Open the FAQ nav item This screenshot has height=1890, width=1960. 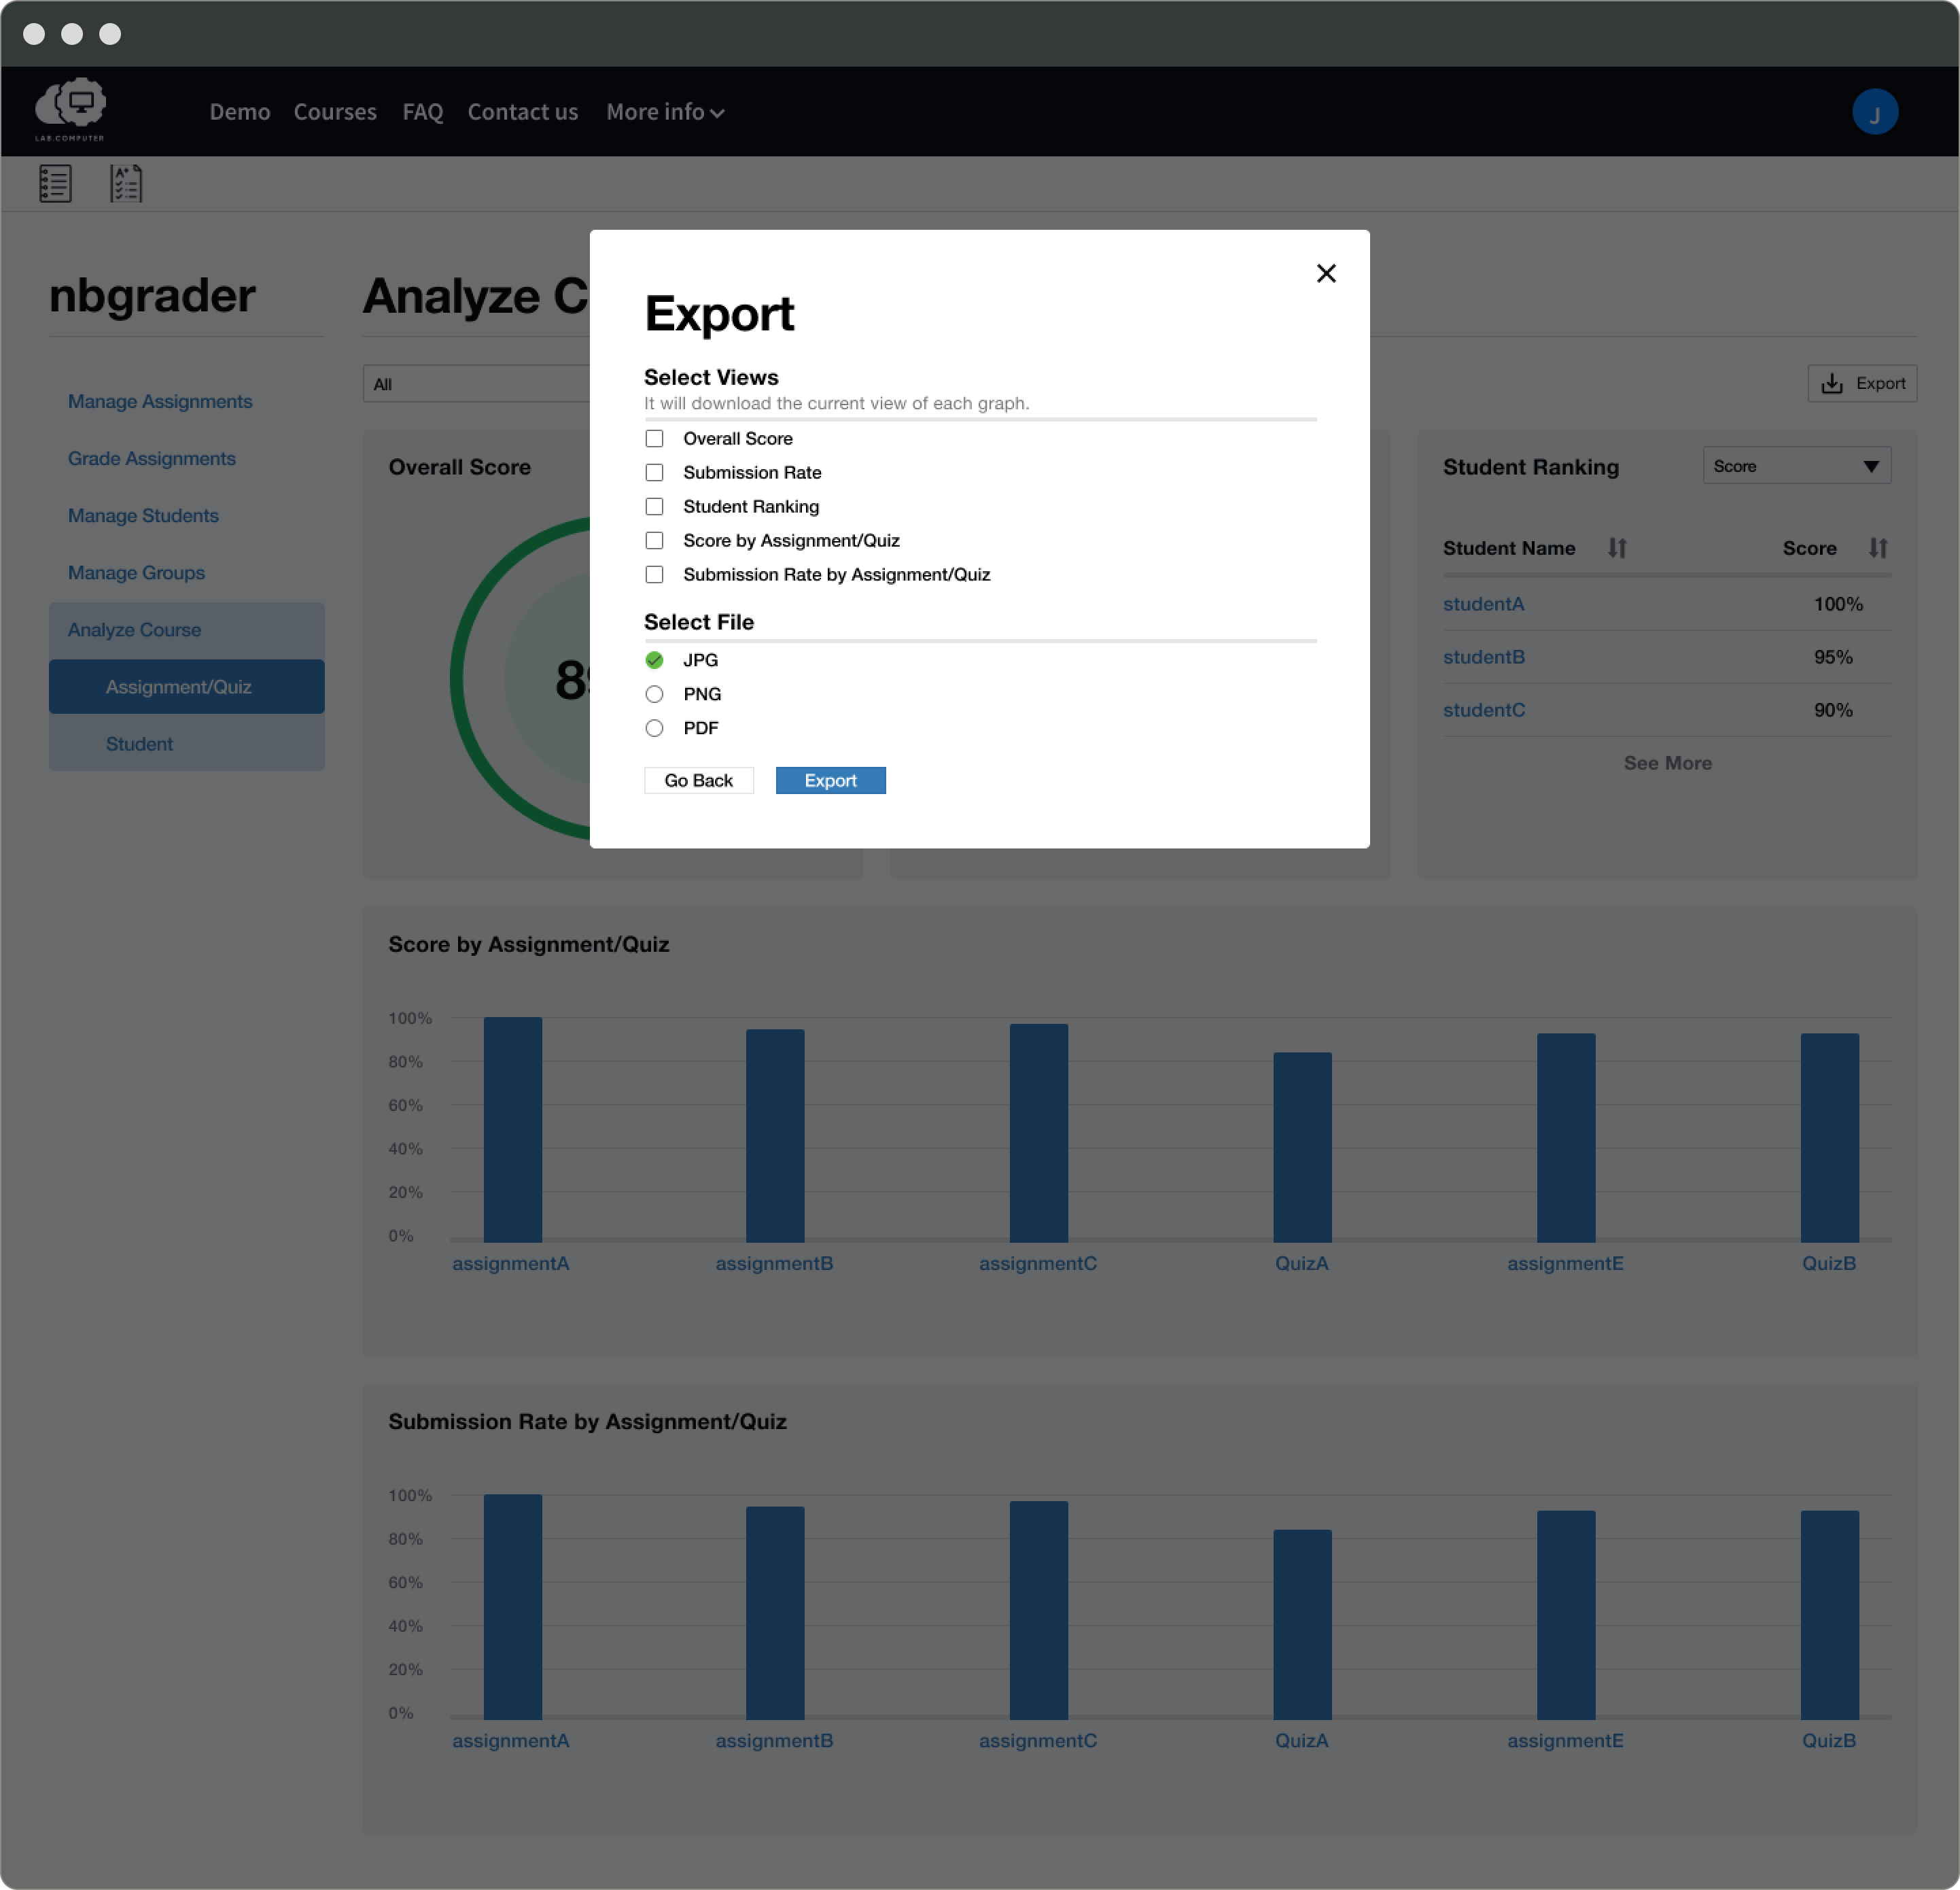click(423, 112)
